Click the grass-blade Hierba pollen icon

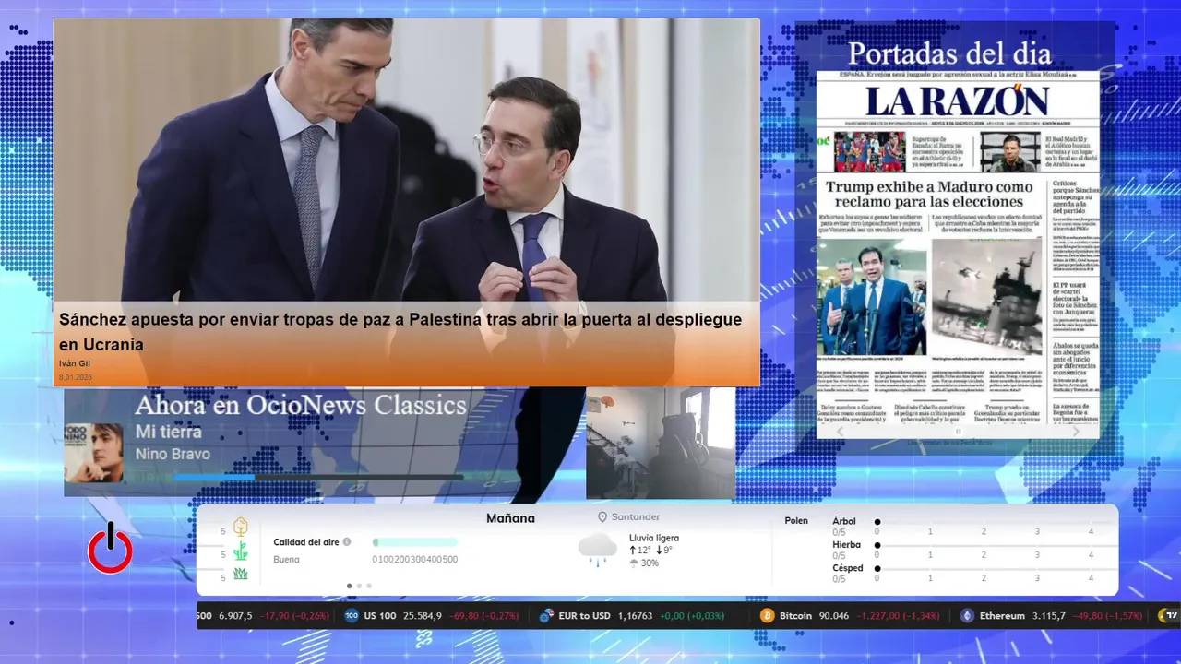pos(240,551)
